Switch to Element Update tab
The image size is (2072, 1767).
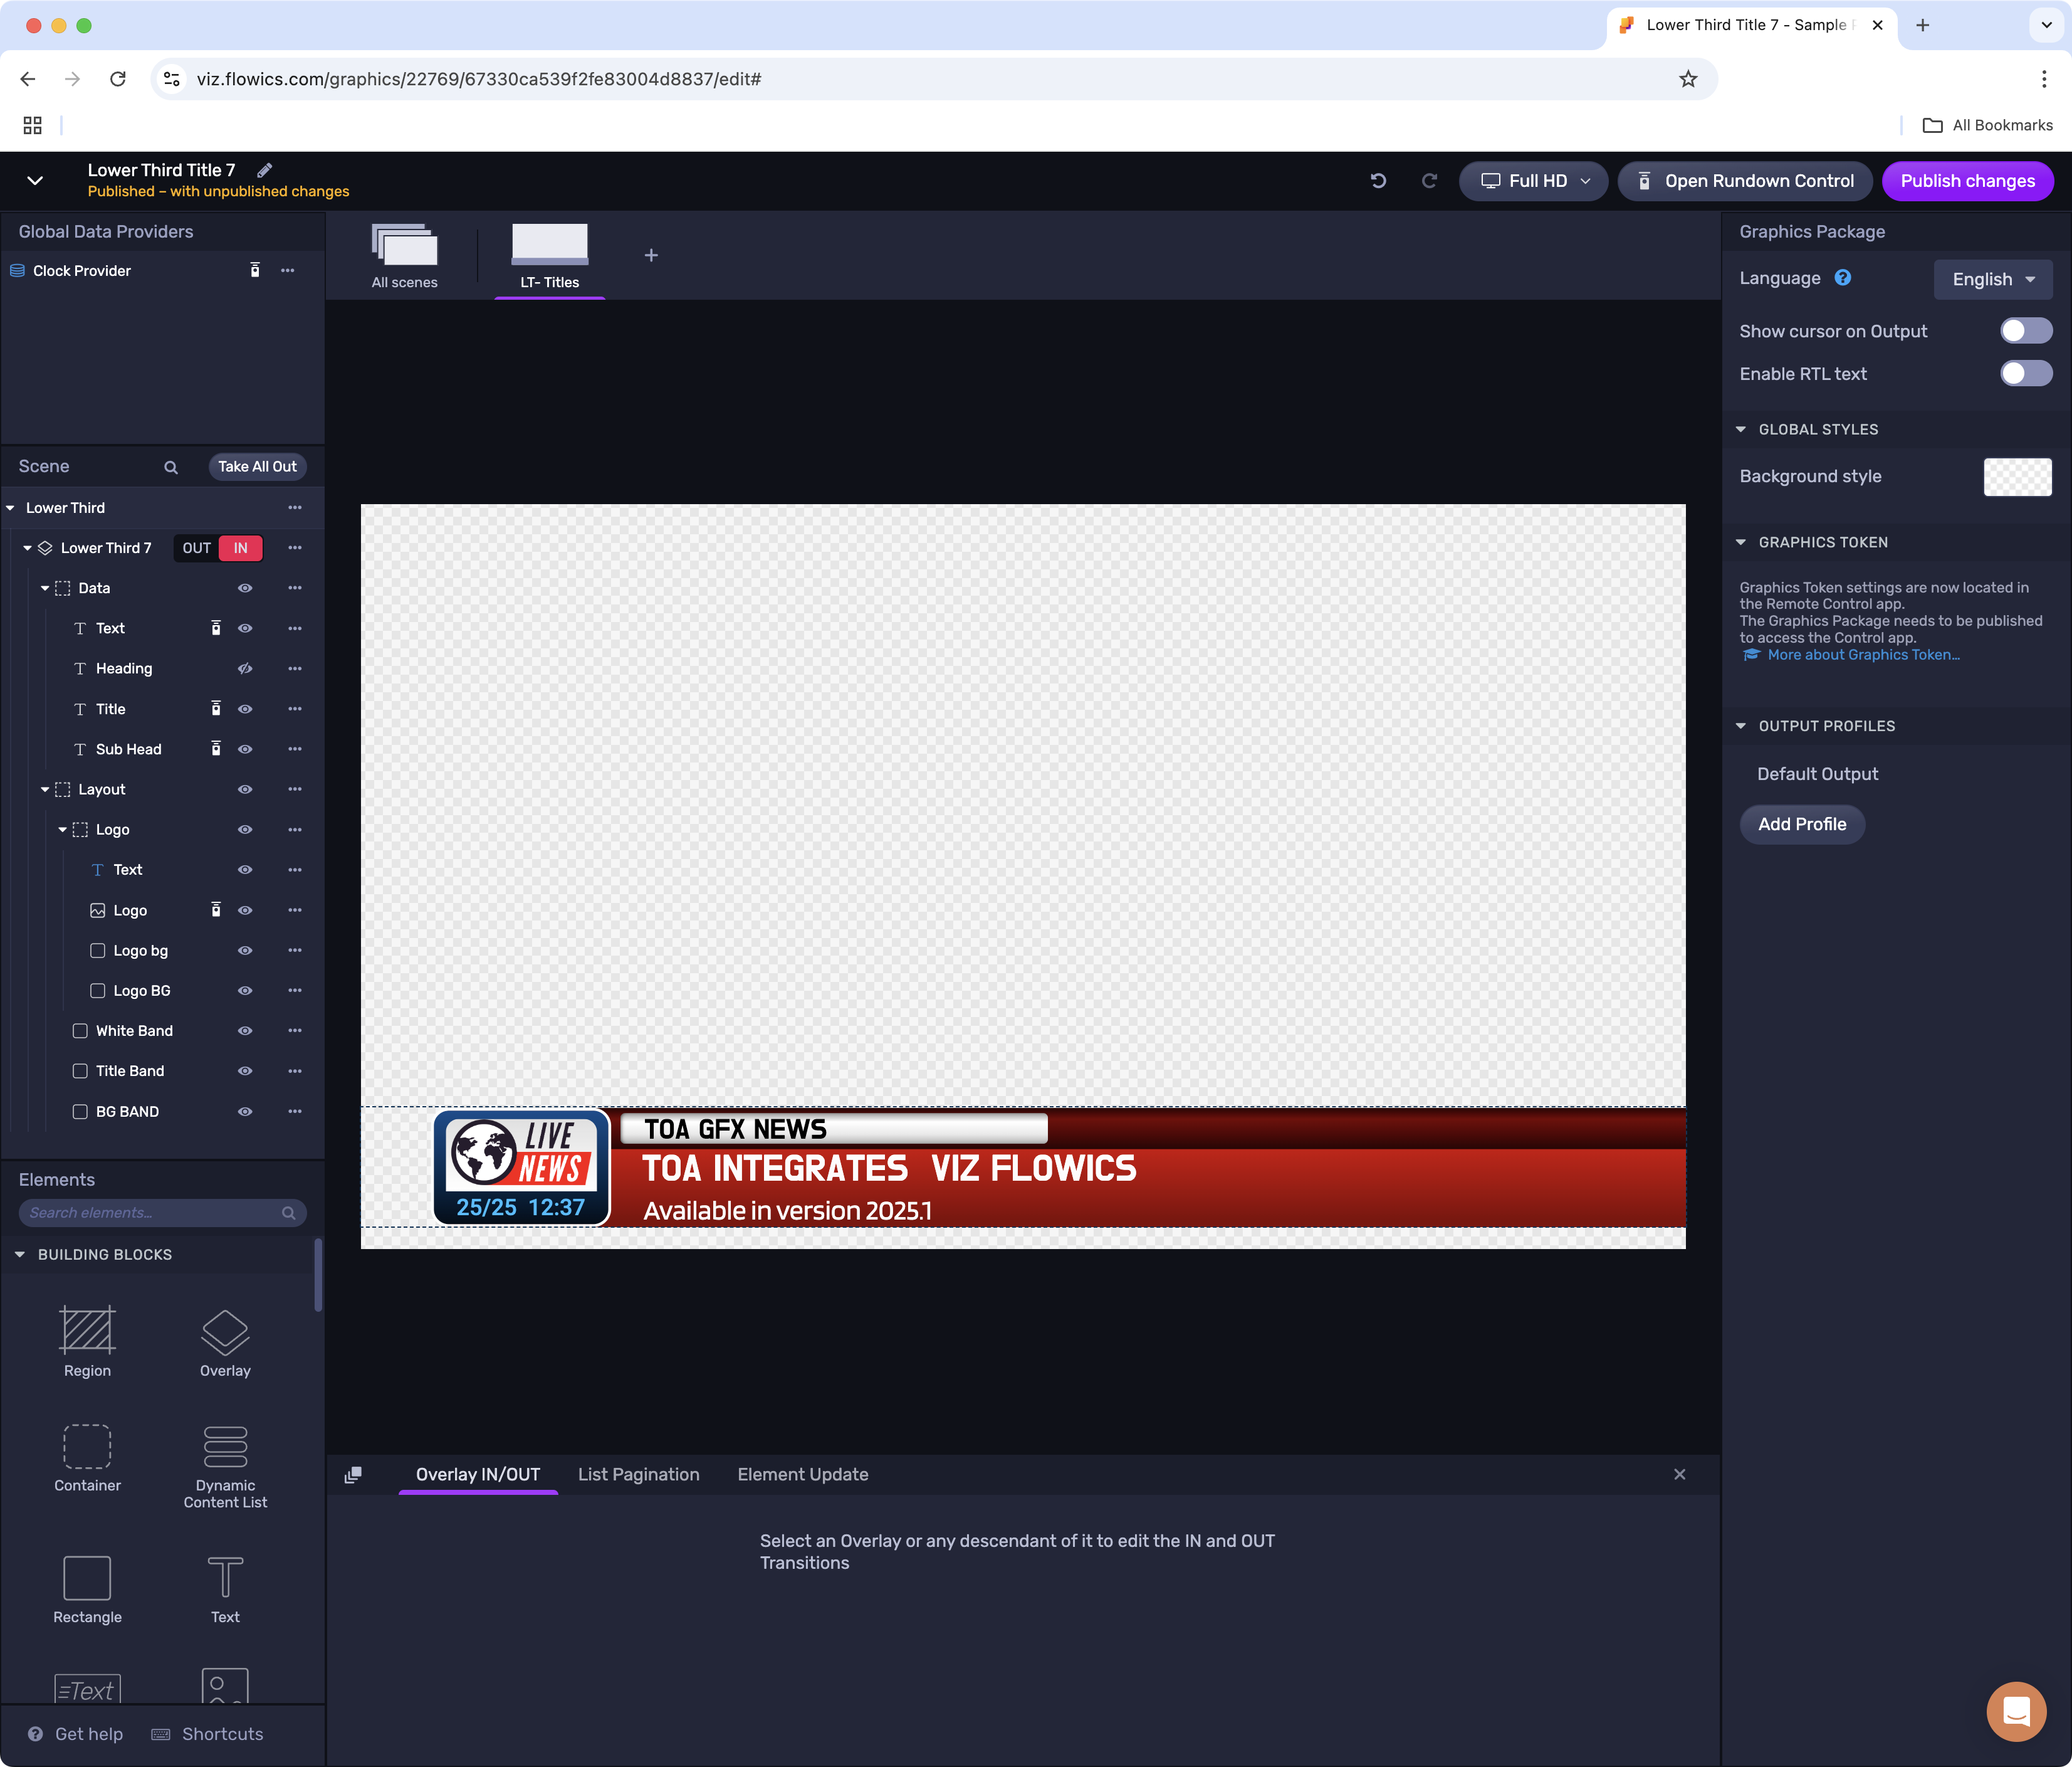[x=803, y=1475]
